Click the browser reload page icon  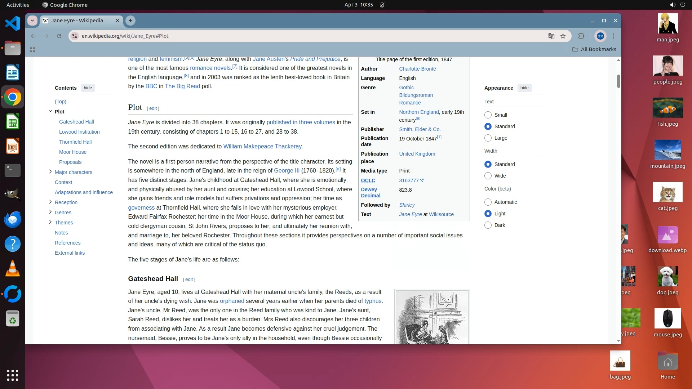[x=59, y=36]
